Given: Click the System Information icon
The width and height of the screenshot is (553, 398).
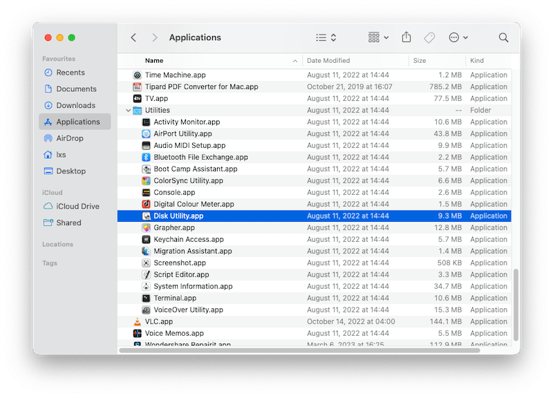Looking at the screenshot, I should point(146,286).
